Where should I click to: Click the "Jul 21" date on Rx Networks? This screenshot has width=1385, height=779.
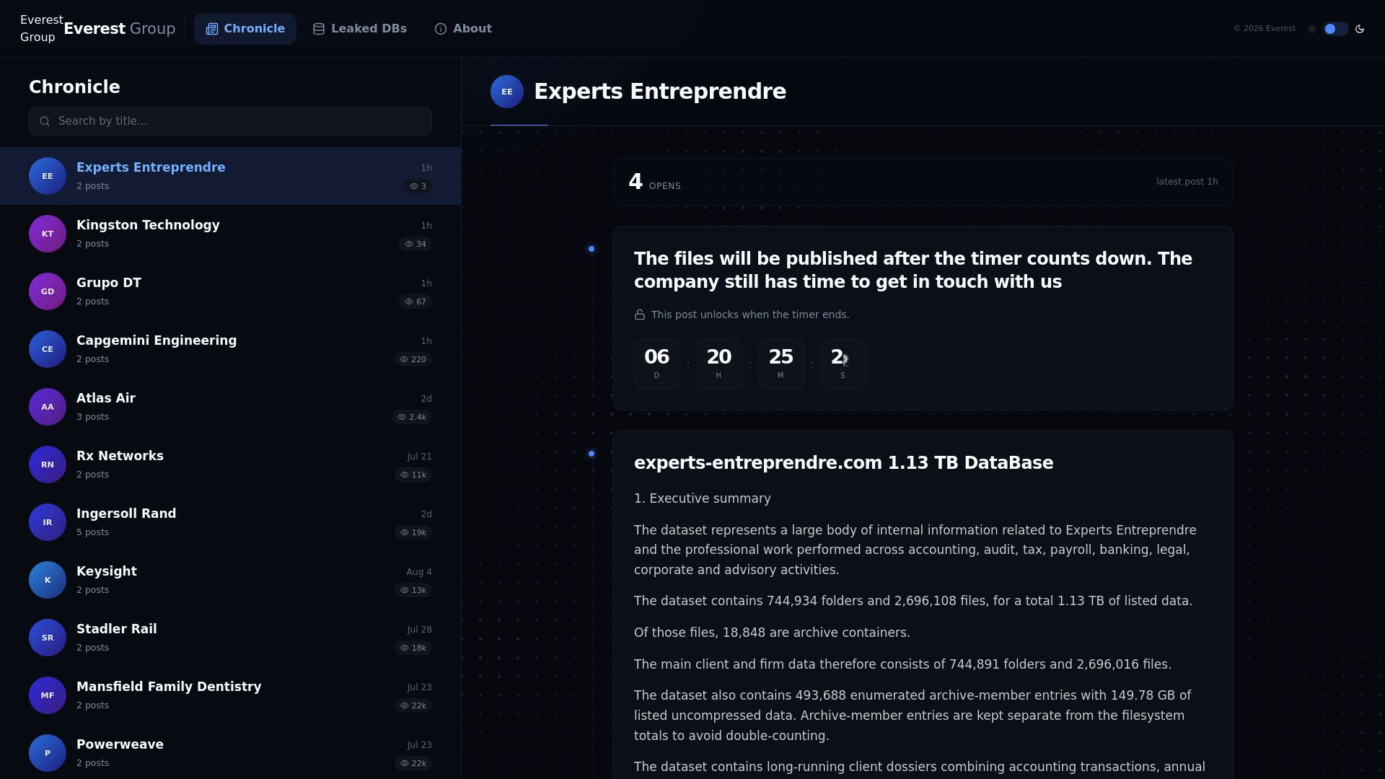420,457
